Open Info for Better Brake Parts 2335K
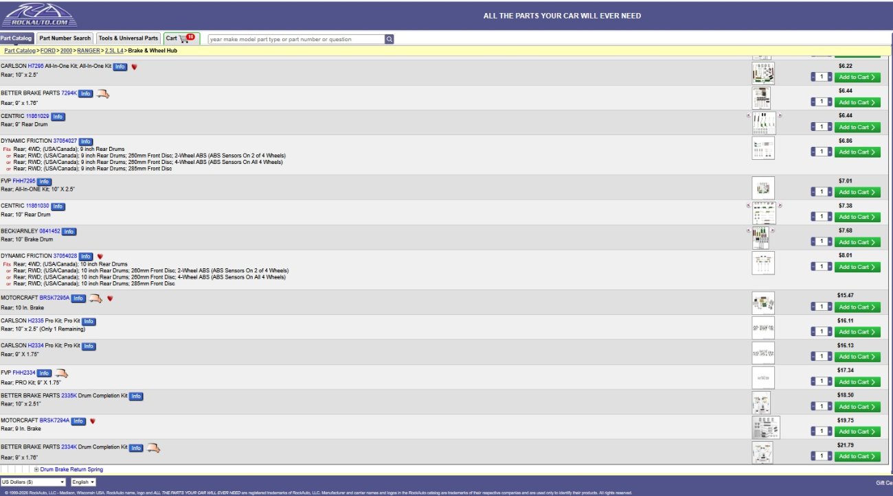The height and width of the screenshot is (496, 893). [x=136, y=397]
